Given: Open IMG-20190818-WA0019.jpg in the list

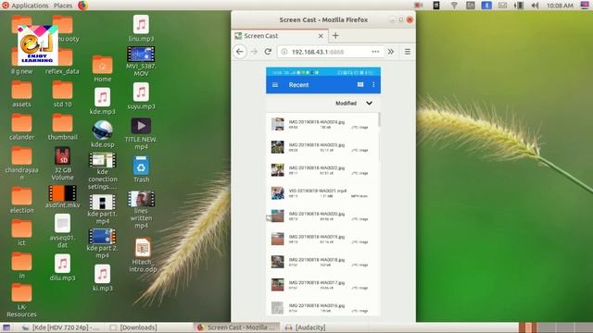Looking at the screenshot, I should 322,239.
